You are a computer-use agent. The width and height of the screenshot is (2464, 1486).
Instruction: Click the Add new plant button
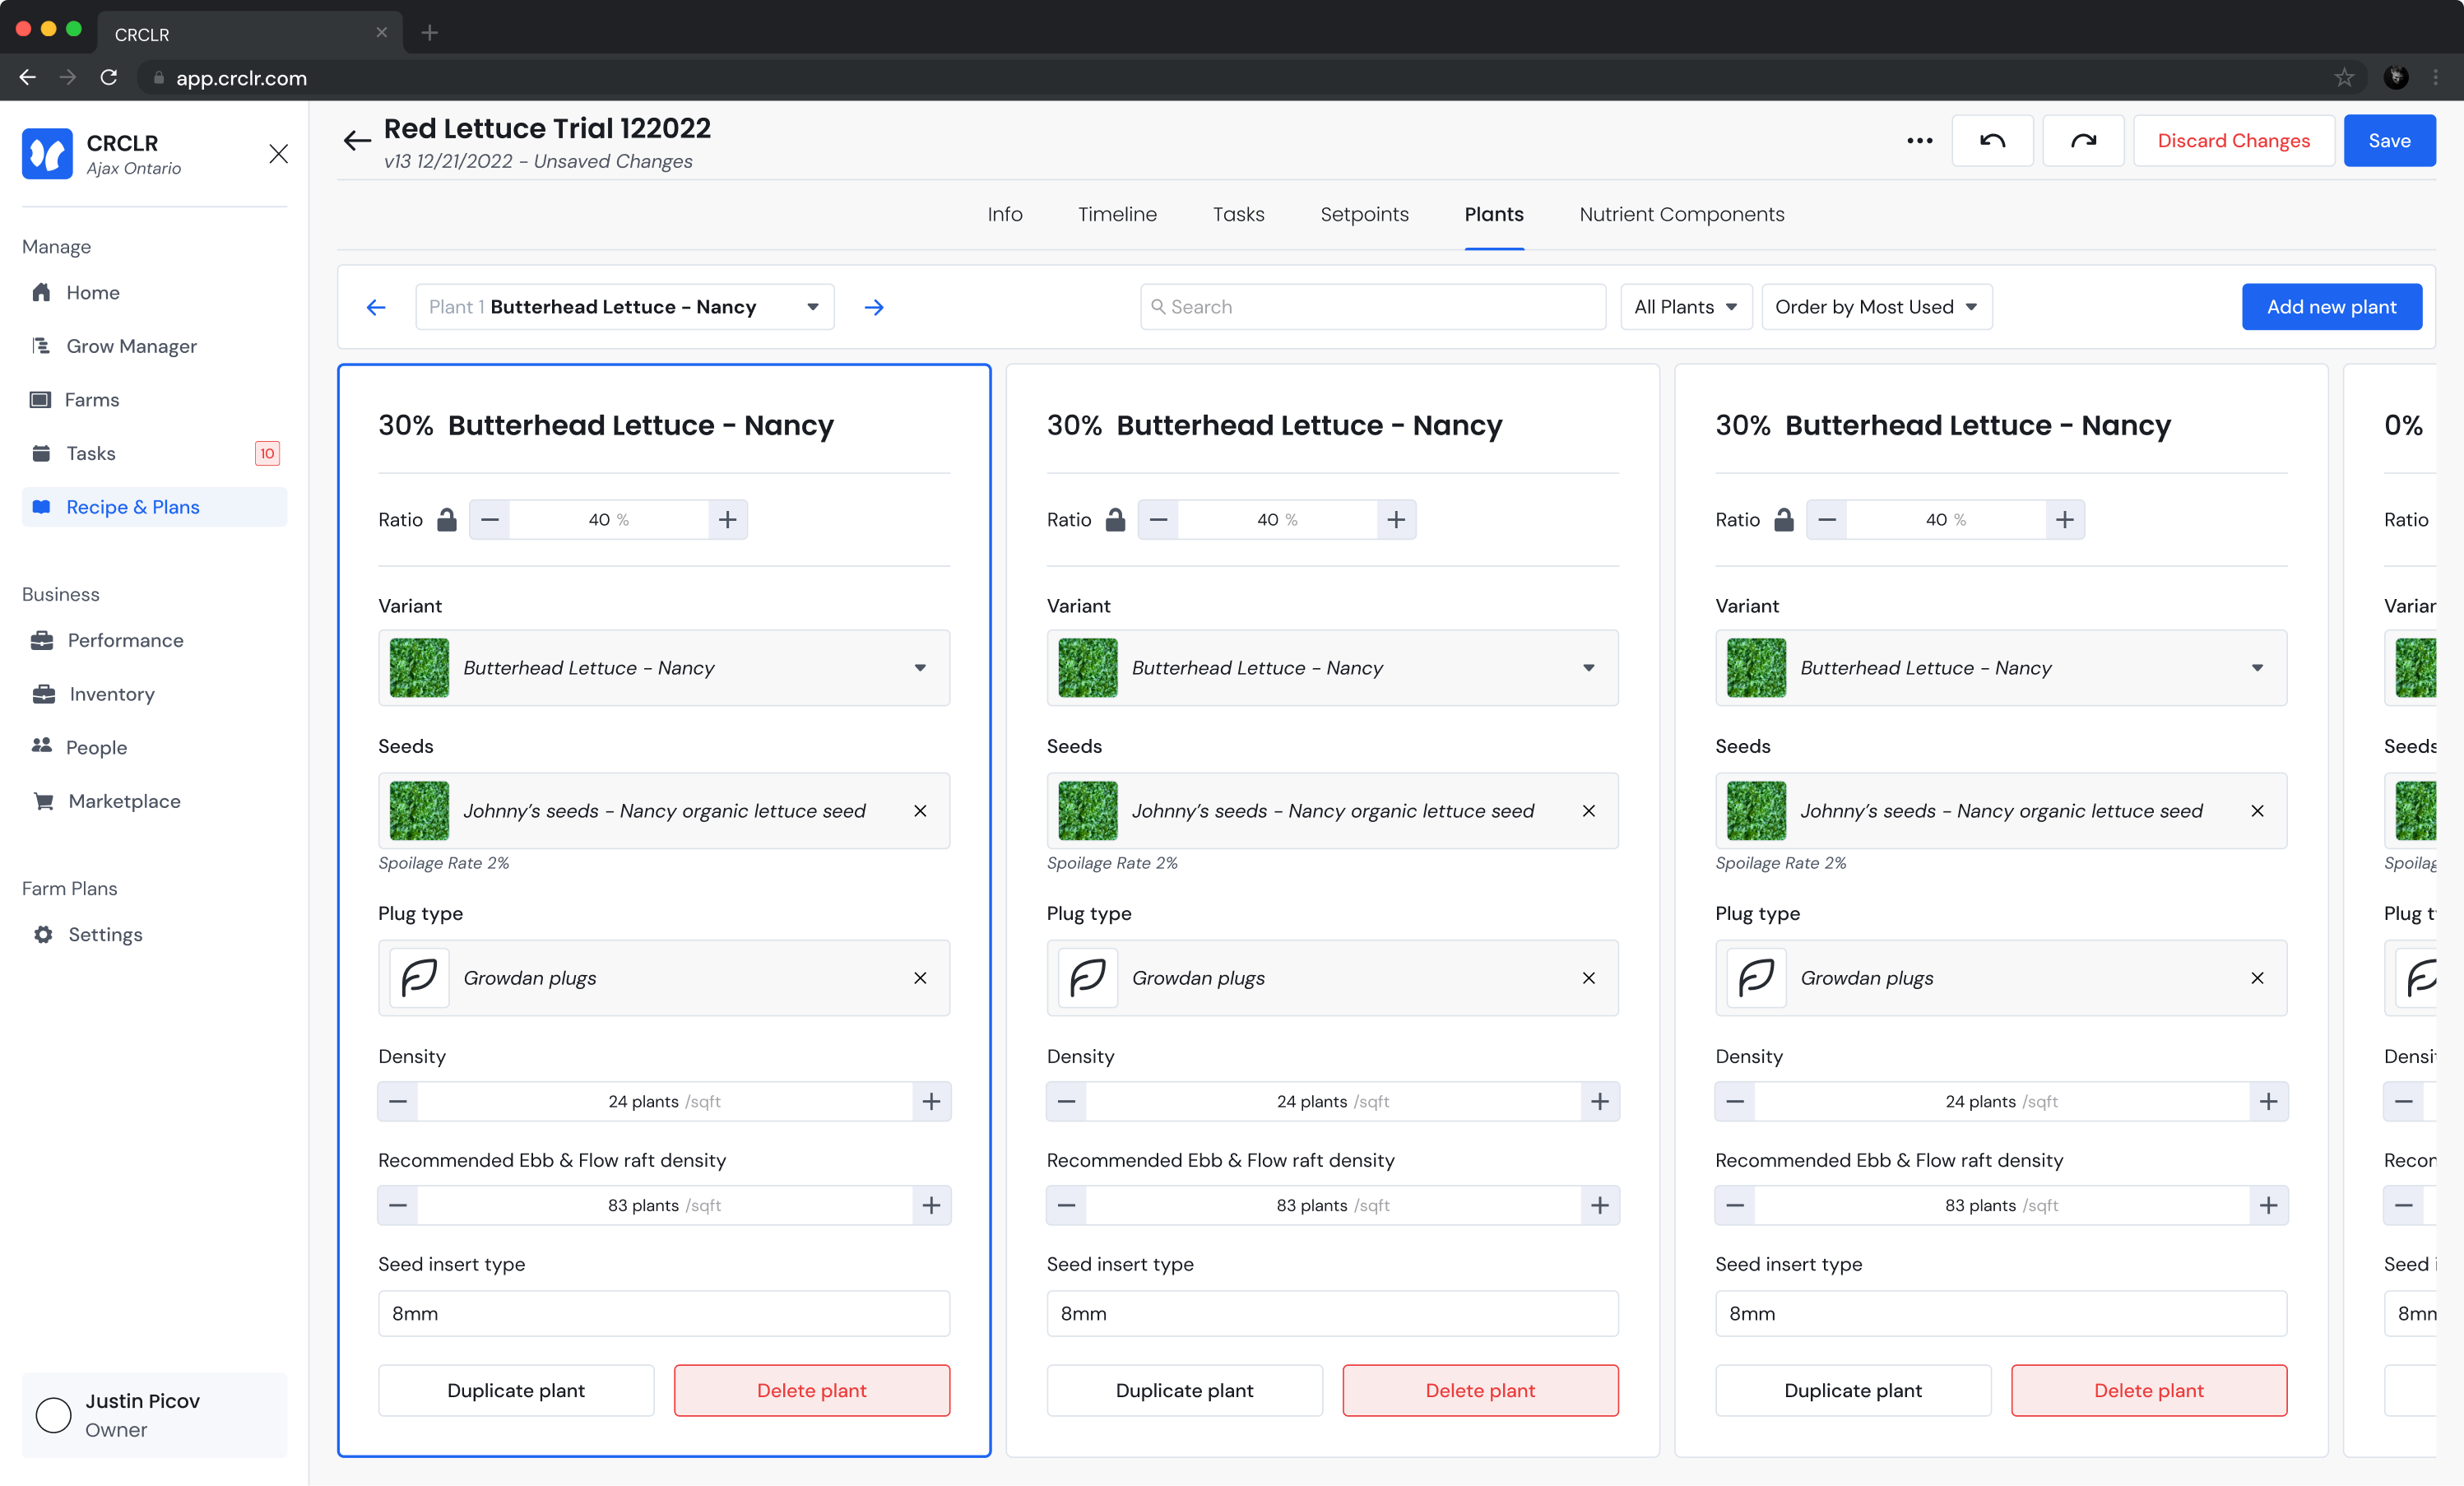2331,307
